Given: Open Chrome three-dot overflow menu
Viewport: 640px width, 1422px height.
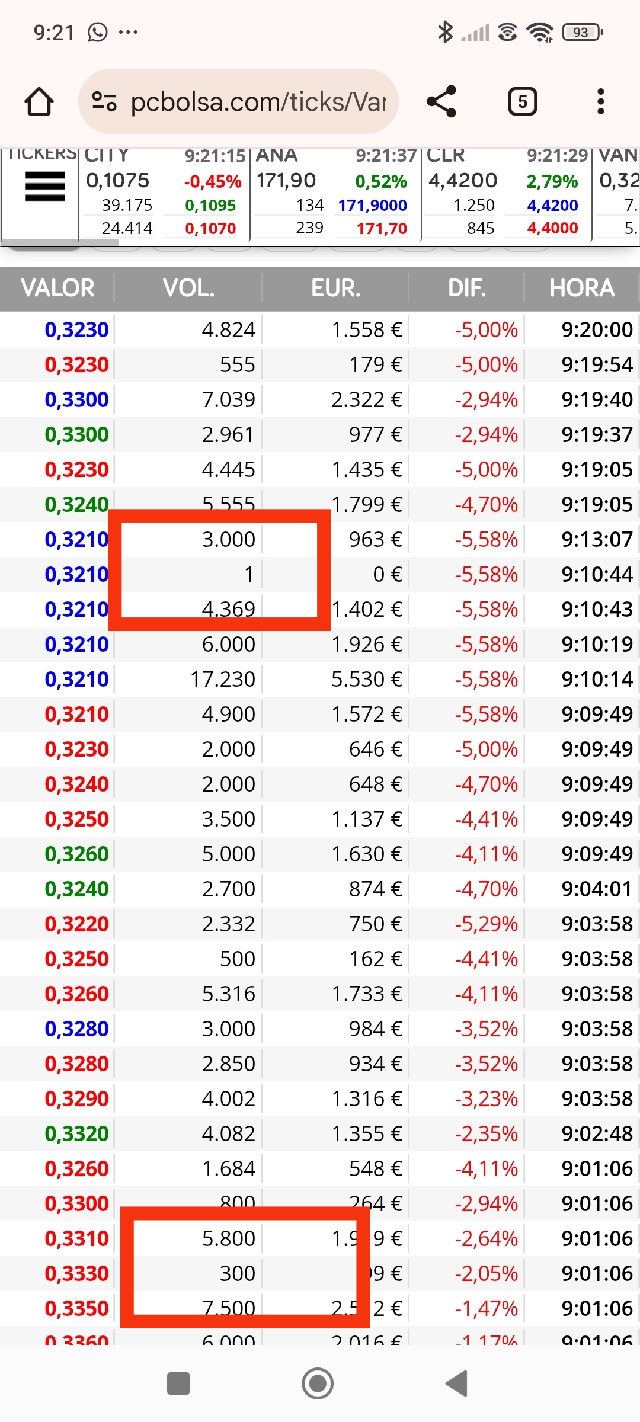Looking at the screenshot, I should click(x=601, y=101).
